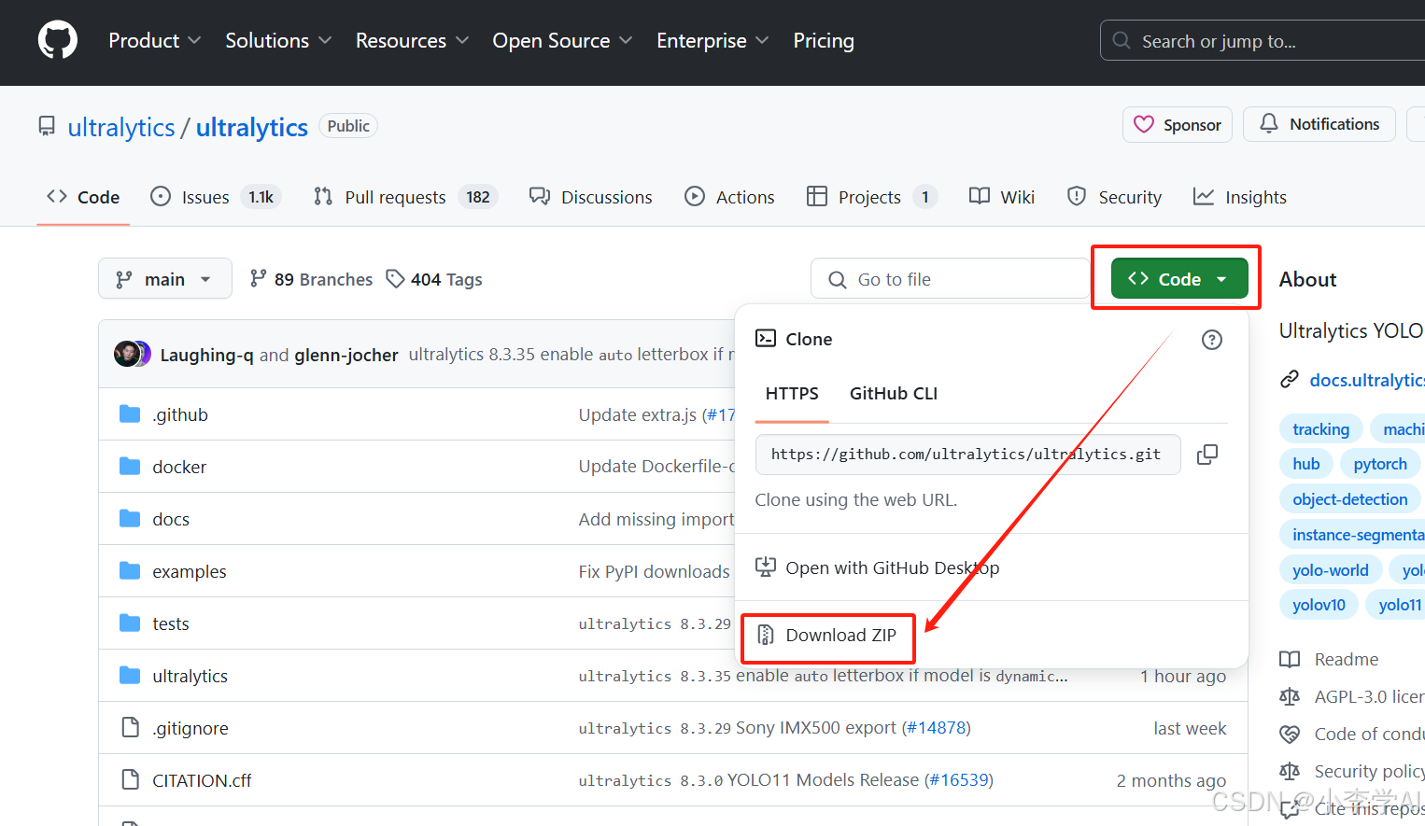Open the GitHub home logo
Viewport: 1425px width, 826px height.
(x=58, y=41)
